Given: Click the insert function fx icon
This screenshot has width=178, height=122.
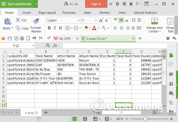Looking at the screenshot, I should coord(55,46).
